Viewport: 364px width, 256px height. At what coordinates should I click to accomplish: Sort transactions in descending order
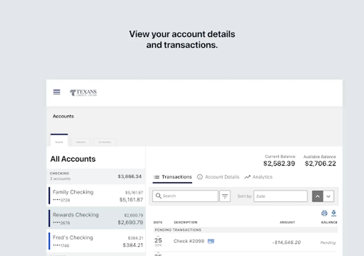pyautogui.click(x=328, y=196)
